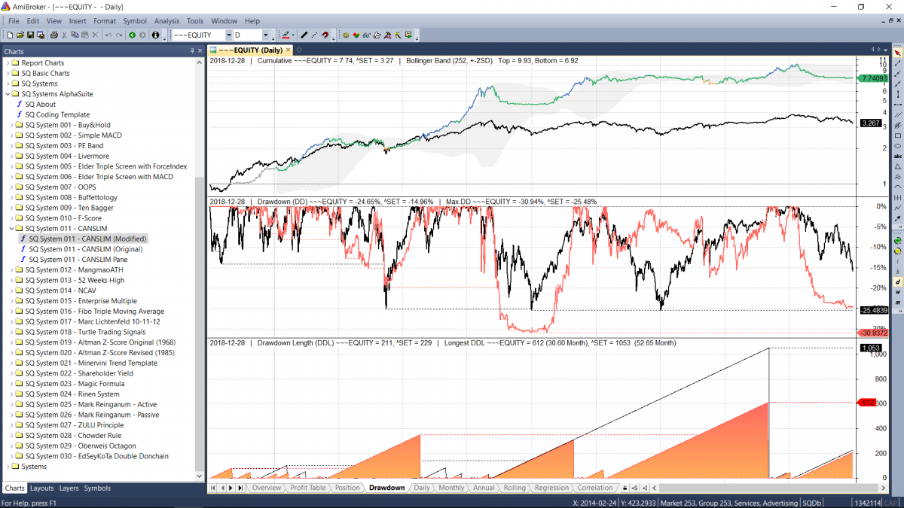Select the Ellipse drawing tool
Image resolution: width=904 pixels, height=508 pixels.
click(898, 145)
